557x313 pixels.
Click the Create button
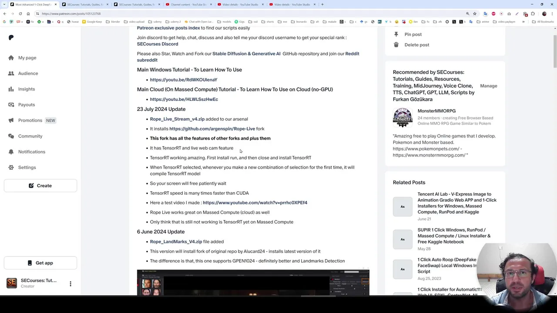click(x=40, y=186)
